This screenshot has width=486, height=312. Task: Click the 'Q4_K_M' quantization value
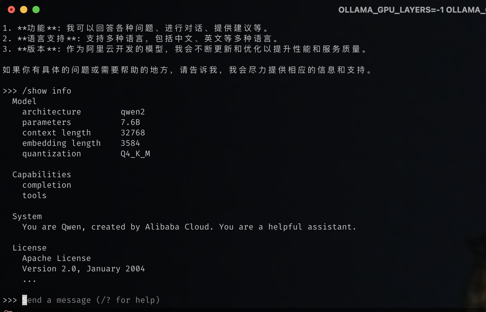click(x=135, y=154)
